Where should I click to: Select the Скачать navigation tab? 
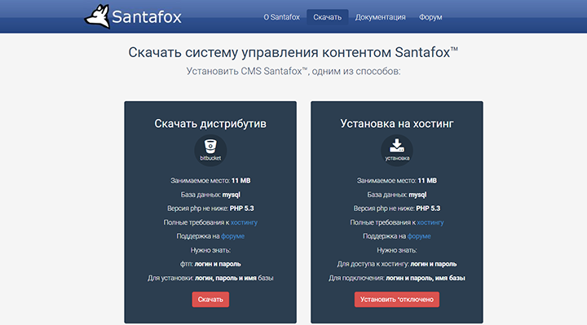tap(327, 17)
